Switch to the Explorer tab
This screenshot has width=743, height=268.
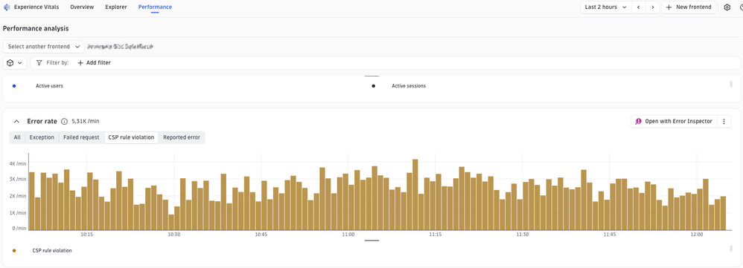116,7
